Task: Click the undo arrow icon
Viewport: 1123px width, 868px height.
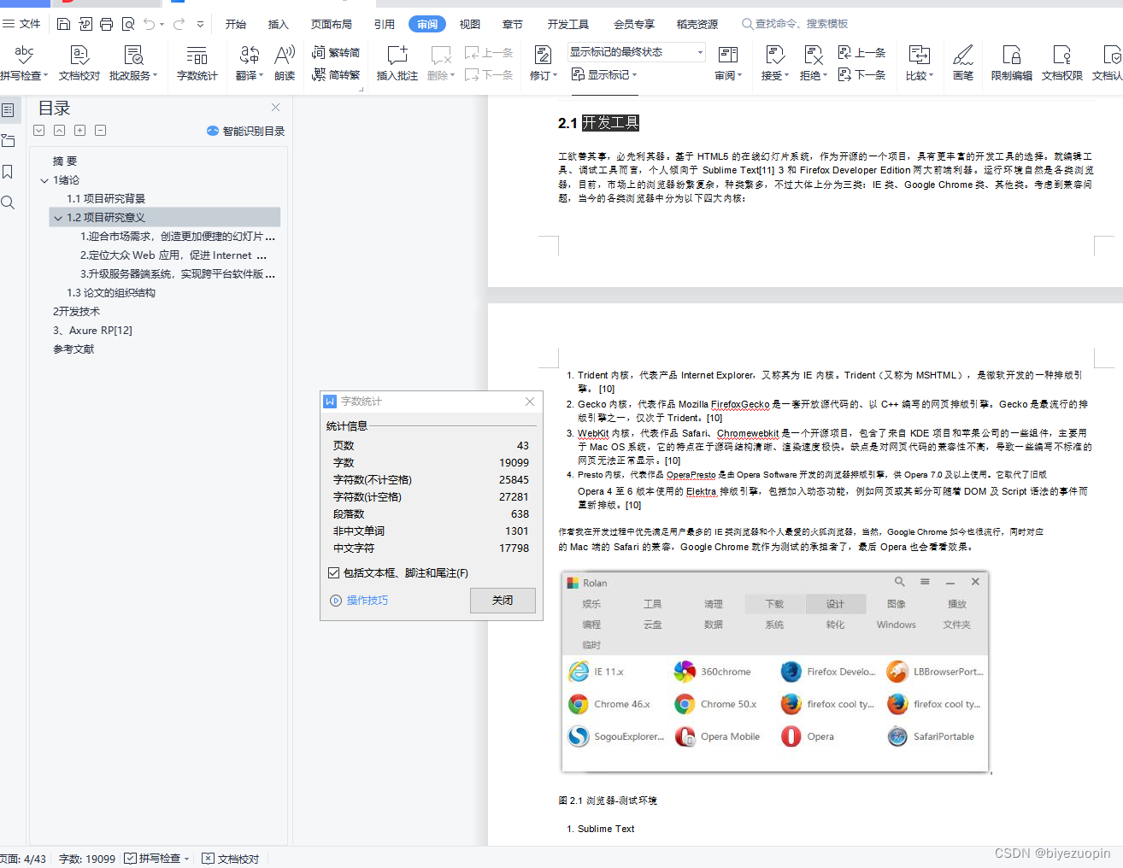Action: 150,24
